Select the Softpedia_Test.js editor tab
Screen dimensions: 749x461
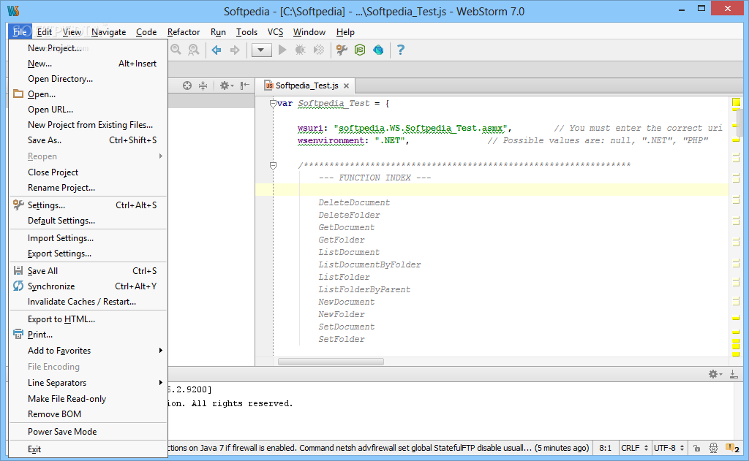click(x=306, y=85)
